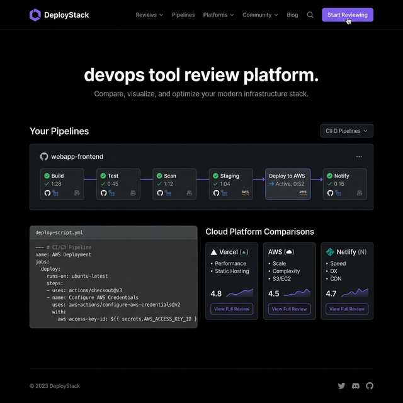
Task: Click green check icon on Test stage
Action: 103,176
